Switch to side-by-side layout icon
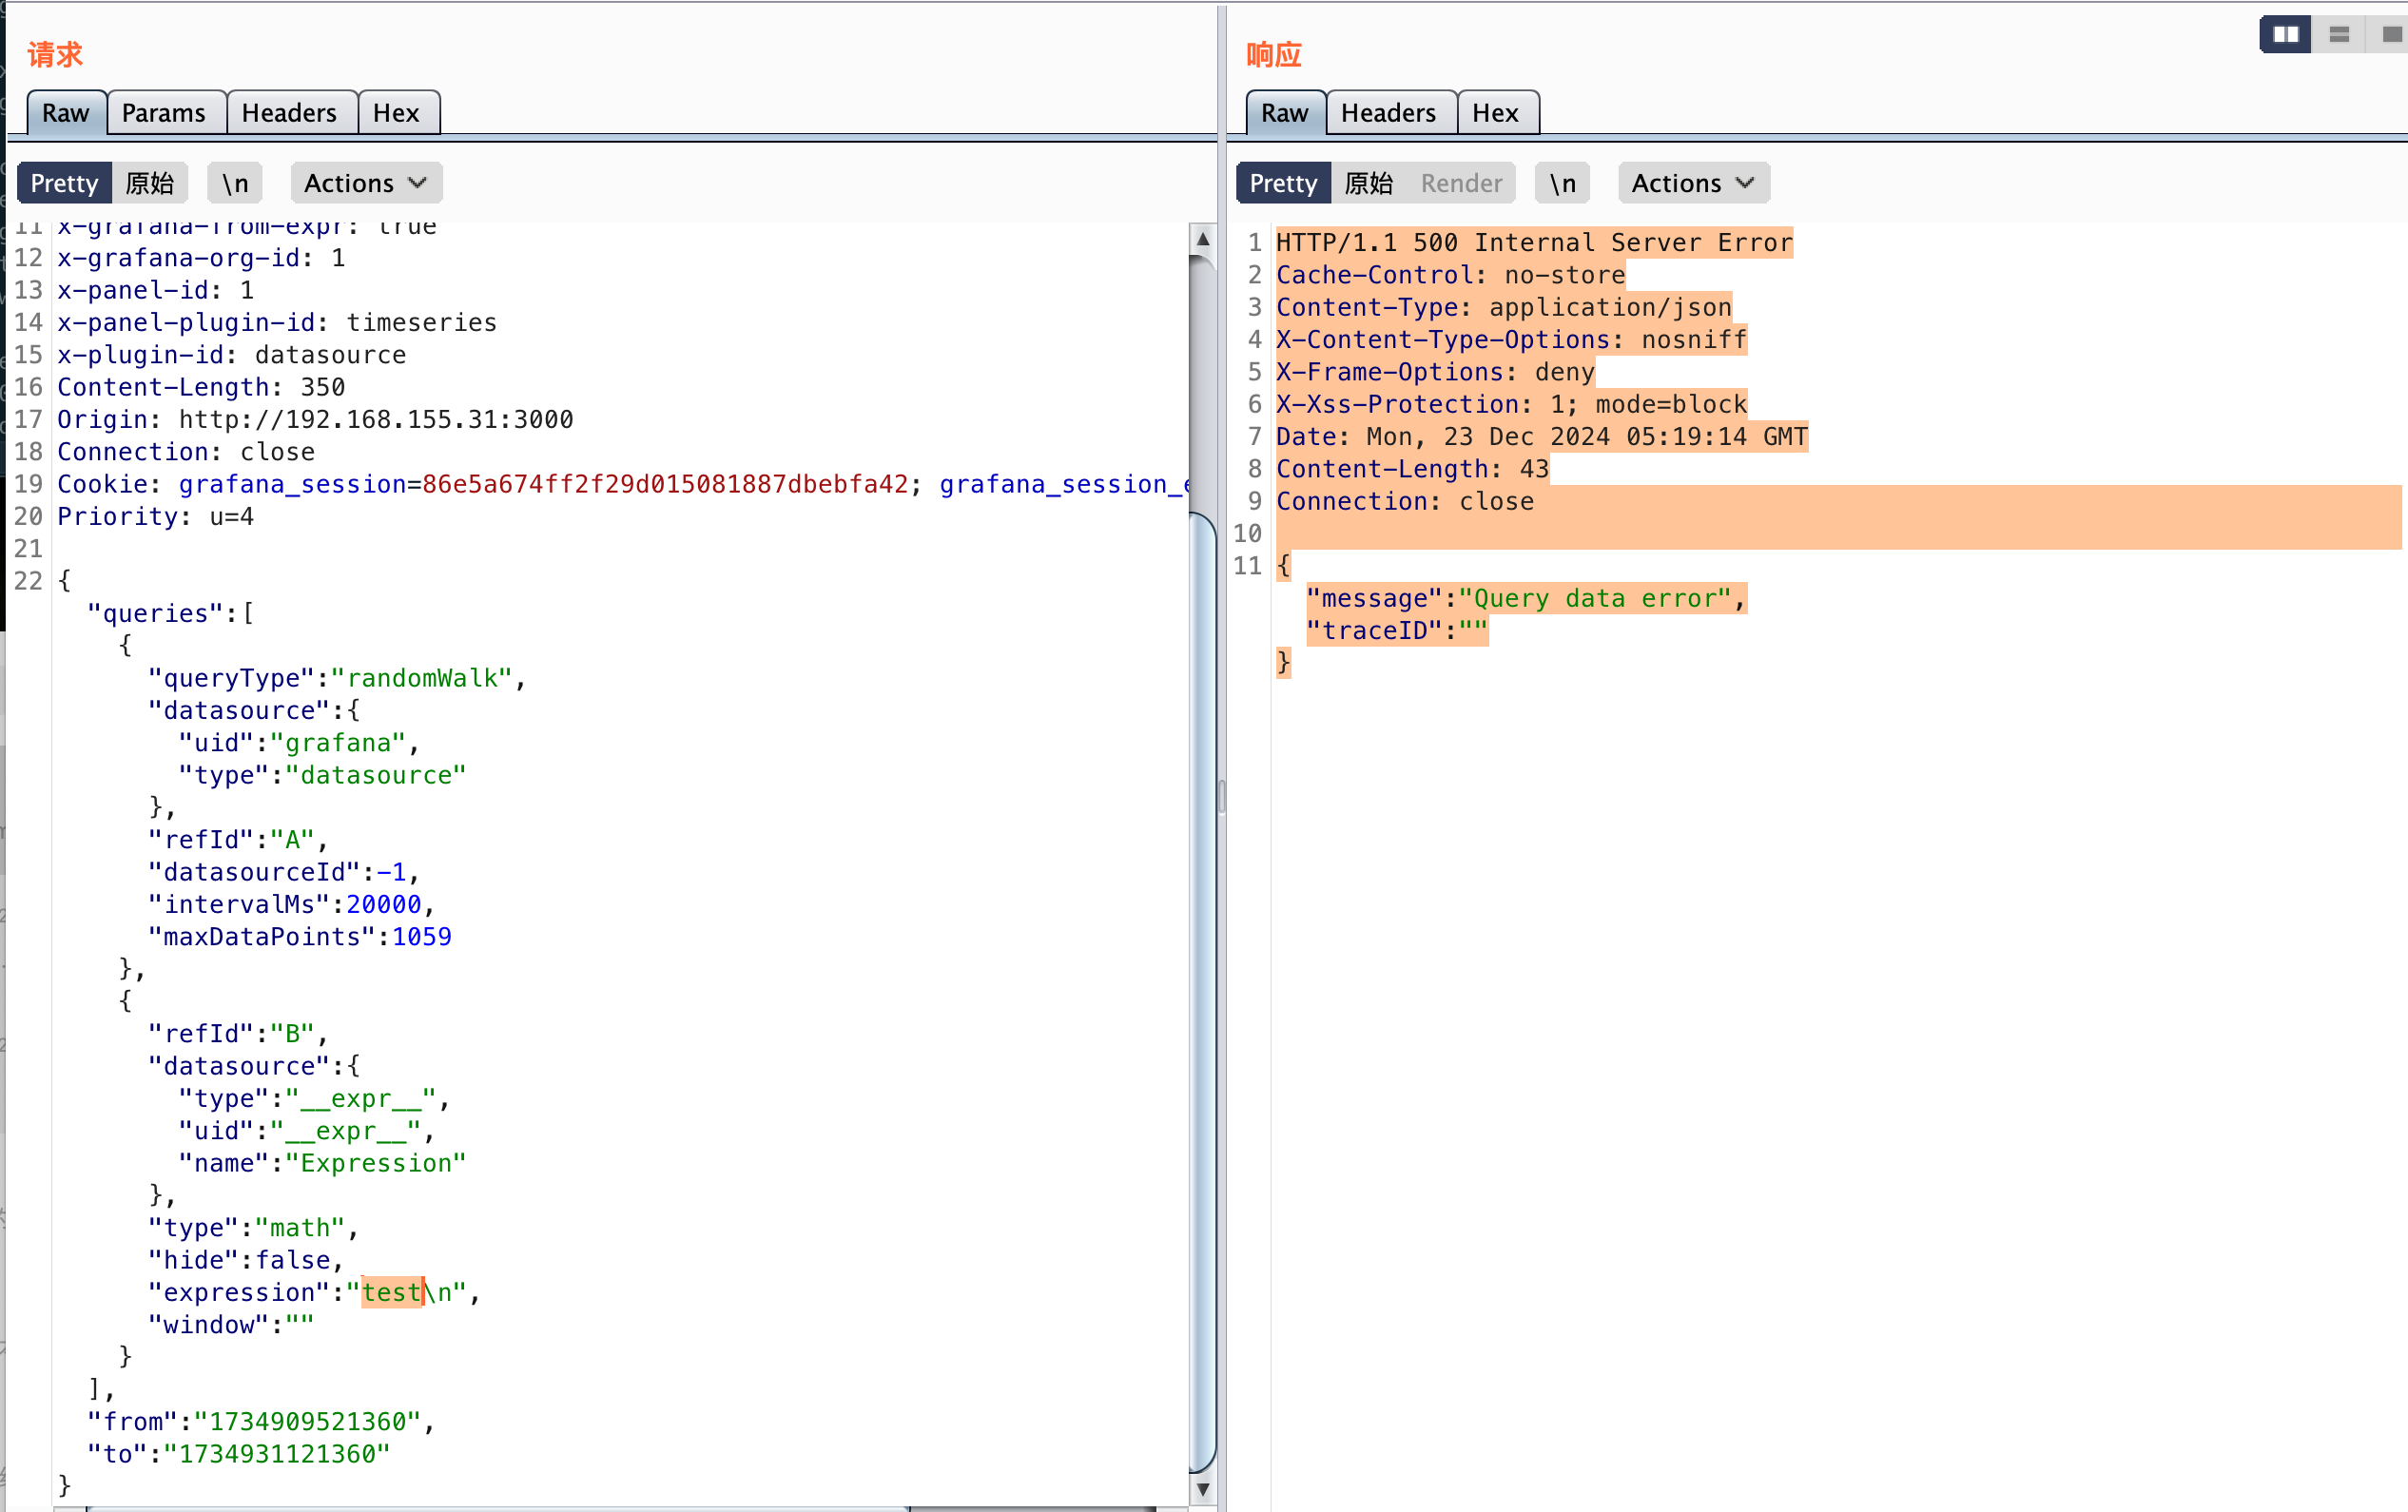2408x1512 pixels. pyautogui.click(x=2285, y=35)
